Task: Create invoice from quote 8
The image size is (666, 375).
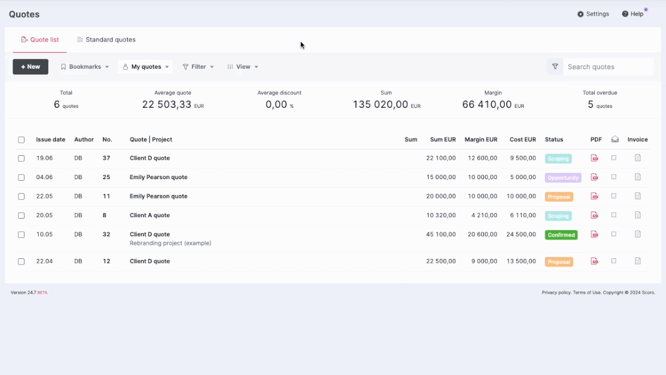Action: [x=637, y=215]
